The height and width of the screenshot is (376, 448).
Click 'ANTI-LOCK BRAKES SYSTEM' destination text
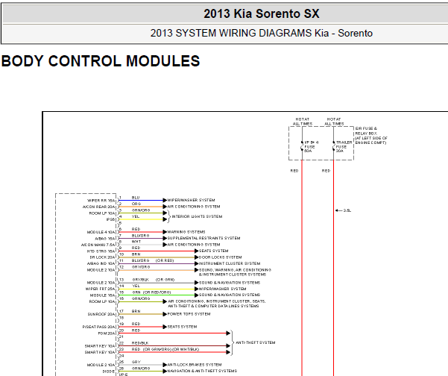195,365
